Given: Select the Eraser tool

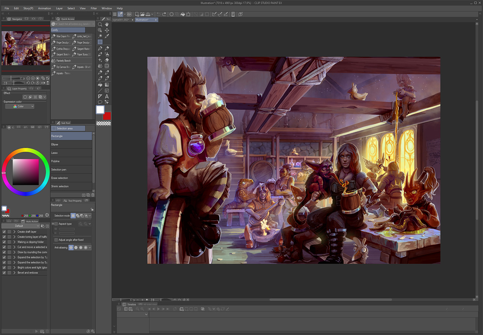Looking at the screenshot, I should 106,60.
